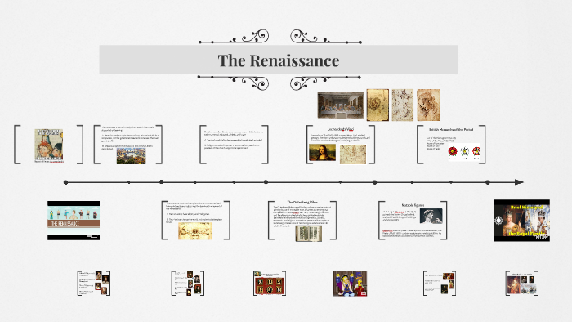This screenshot has width=572, height=322.
Task: Select the woman's head sketch by Leonardo
Action: click(428, 105)
